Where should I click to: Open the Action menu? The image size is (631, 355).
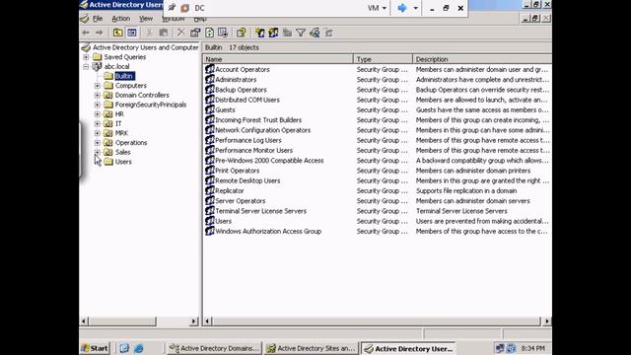(x=120, y=19)
